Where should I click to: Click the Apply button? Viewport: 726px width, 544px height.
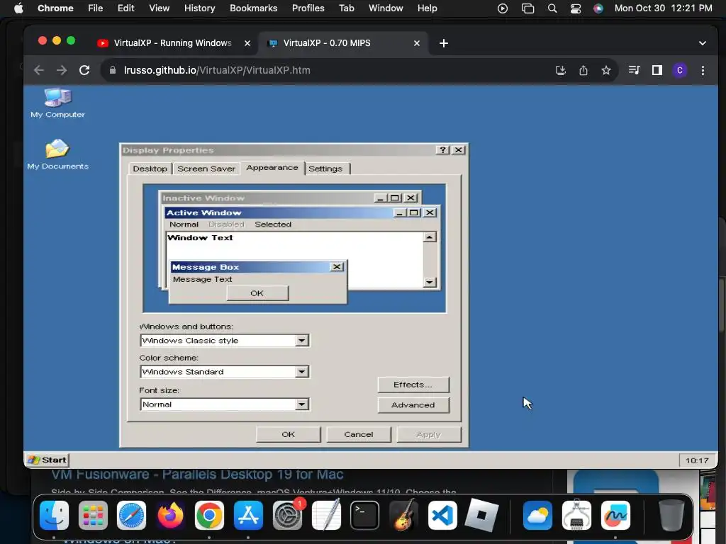(x=429, y=434)
